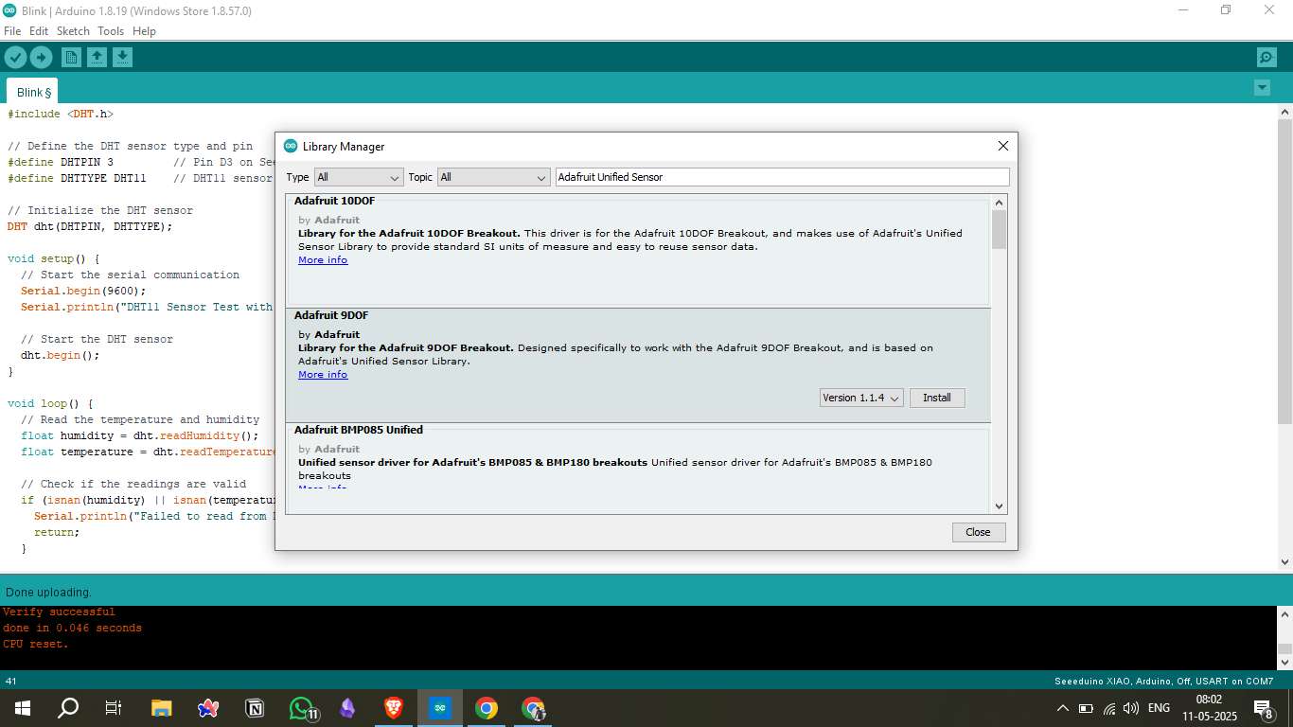Image resolution: width=1293 pixels, height=727 pixels.
Task: Open Task View on the taskbar
Action: [114, 708]
